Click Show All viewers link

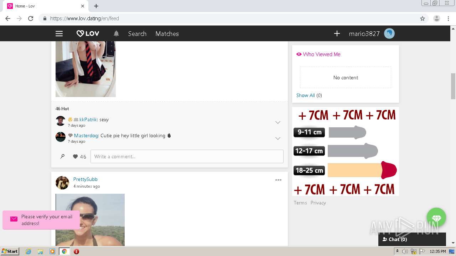(306, 95)
